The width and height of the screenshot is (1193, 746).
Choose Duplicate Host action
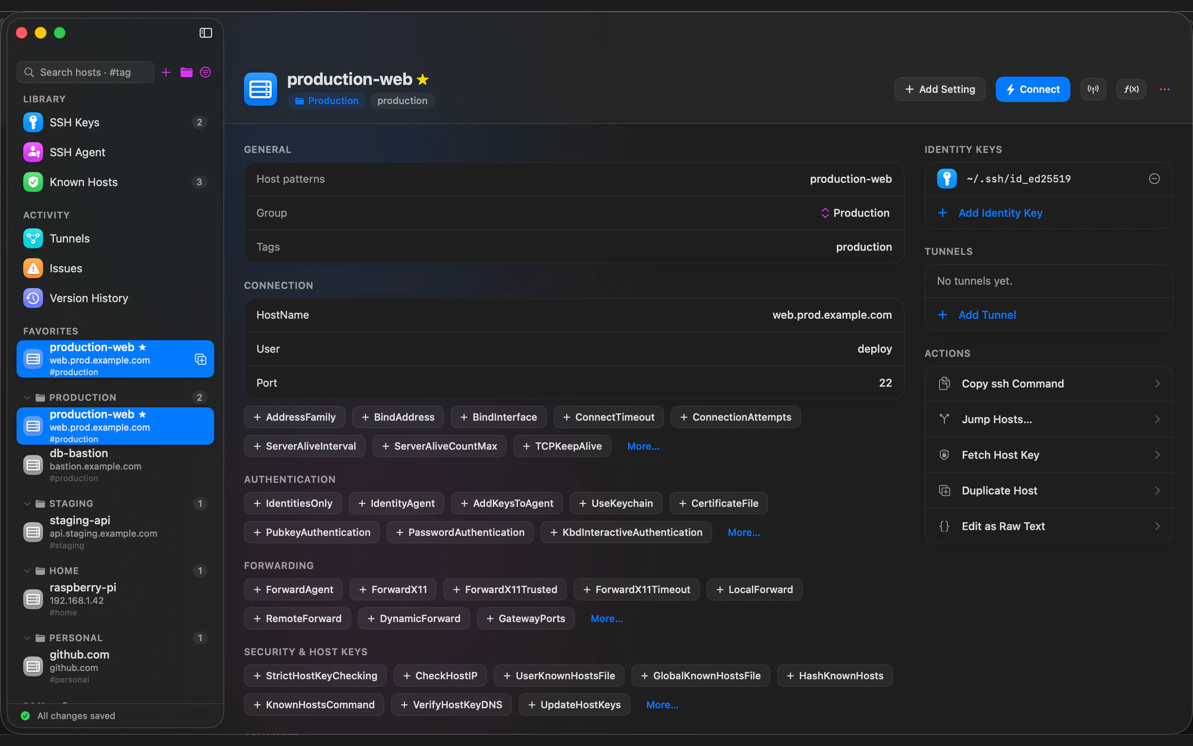(1048, 490)
